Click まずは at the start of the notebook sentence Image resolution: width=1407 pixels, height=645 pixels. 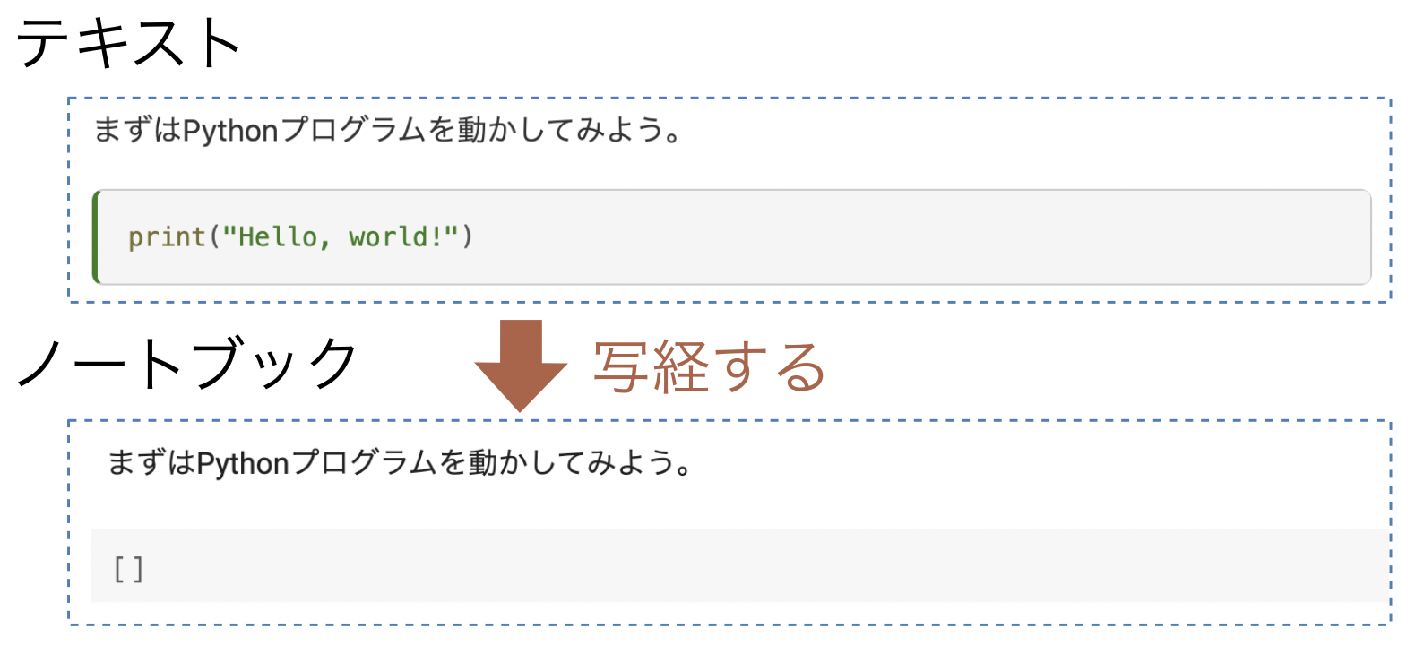(x=151, y=463)
